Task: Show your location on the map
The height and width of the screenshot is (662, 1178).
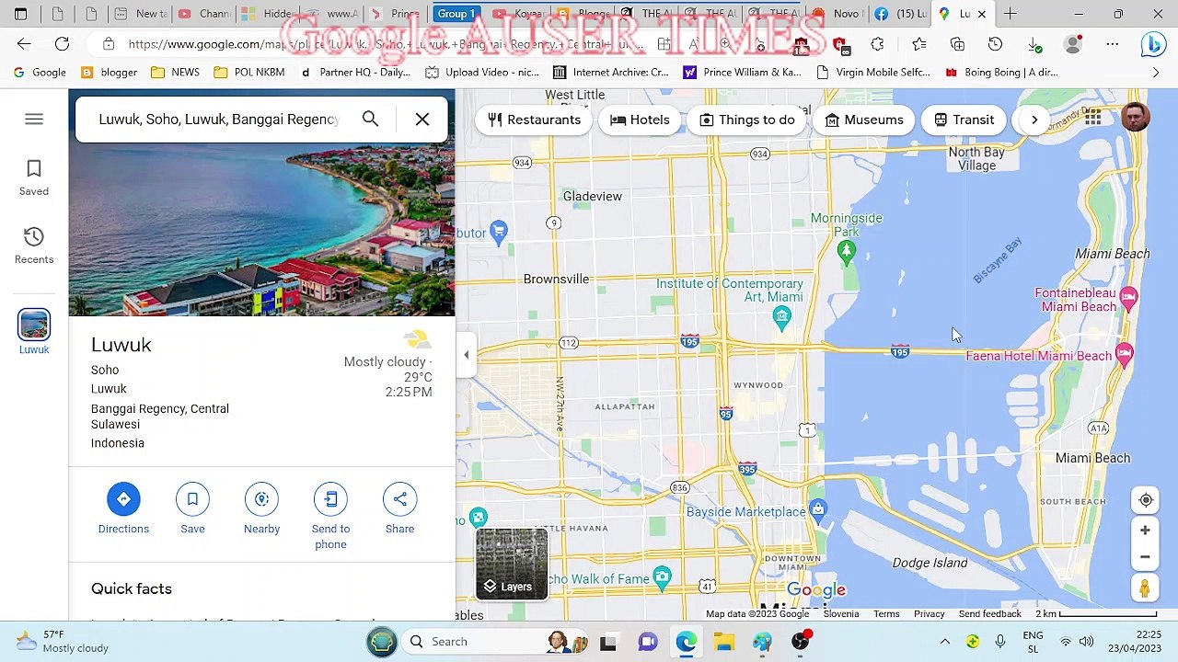Action: [x=1146, y=500]
